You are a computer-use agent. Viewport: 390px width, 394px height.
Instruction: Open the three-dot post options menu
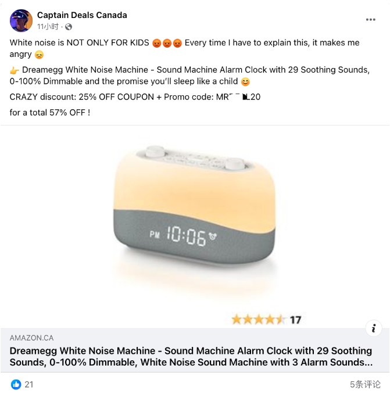pos(370,20)
